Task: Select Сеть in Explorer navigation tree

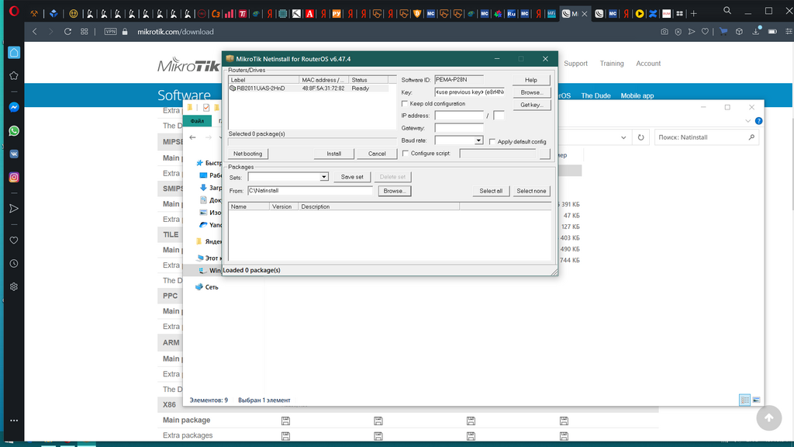Action: tap(212, 287)
